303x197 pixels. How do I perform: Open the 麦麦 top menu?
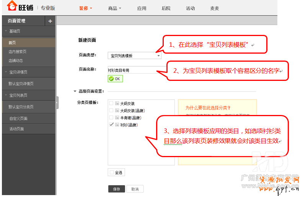coord(215,8)
